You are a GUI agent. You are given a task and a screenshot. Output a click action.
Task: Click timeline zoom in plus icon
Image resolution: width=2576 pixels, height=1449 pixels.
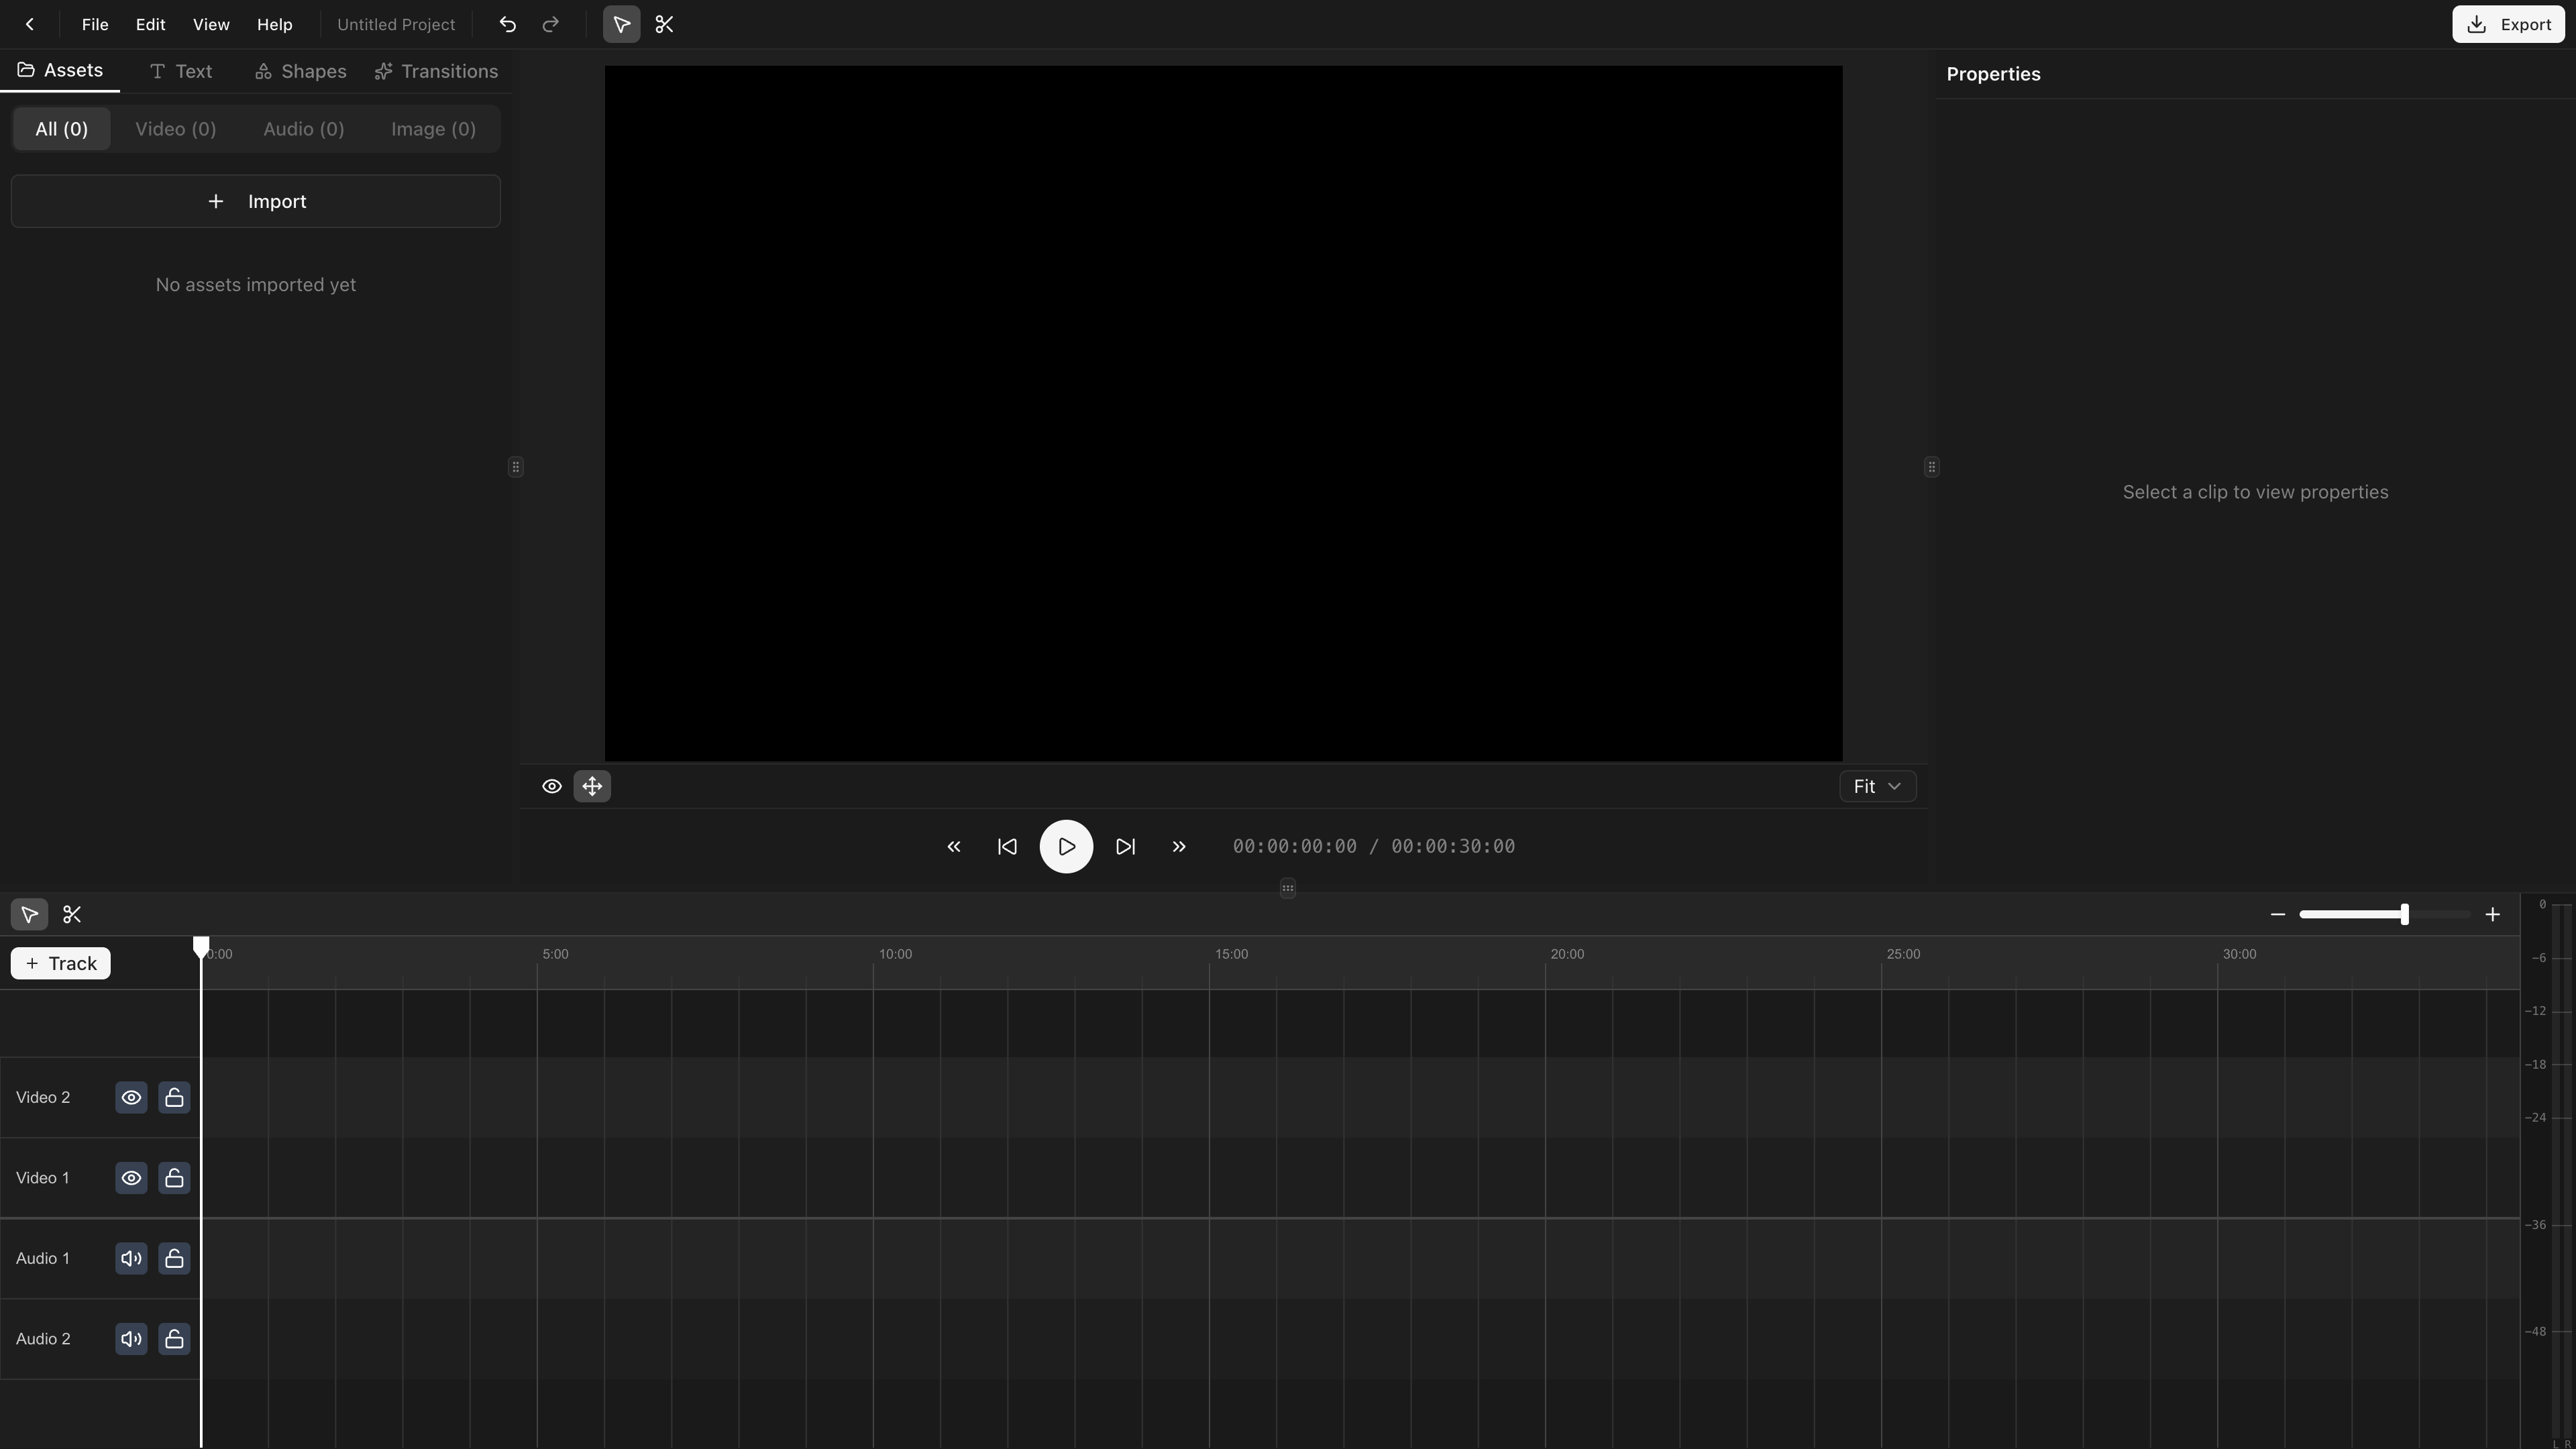2492,914
